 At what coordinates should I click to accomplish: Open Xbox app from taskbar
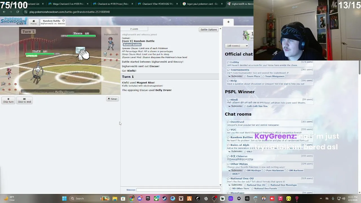point(156,198)
